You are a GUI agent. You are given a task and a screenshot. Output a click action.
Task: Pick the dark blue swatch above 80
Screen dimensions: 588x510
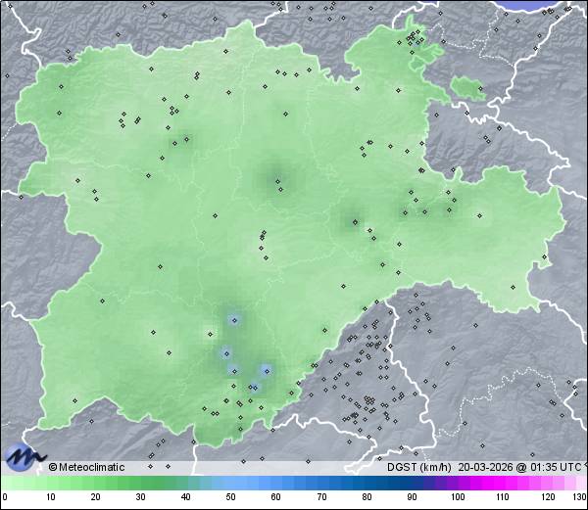pyautogui.click(x=367, y=484)
